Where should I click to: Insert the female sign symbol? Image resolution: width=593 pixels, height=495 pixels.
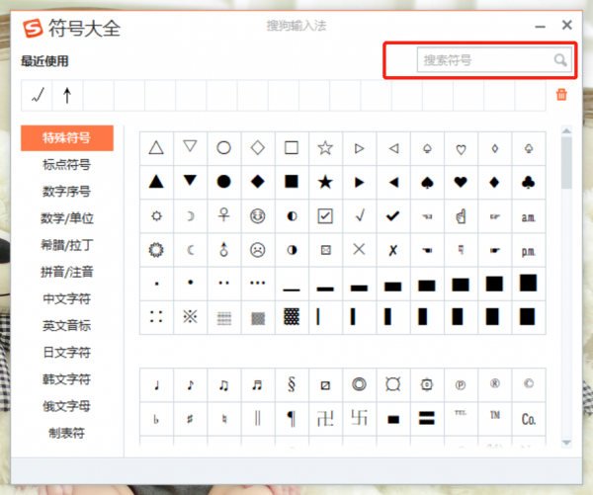224,216
